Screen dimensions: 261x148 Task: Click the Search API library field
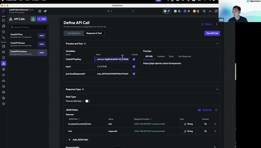[28, 27]
